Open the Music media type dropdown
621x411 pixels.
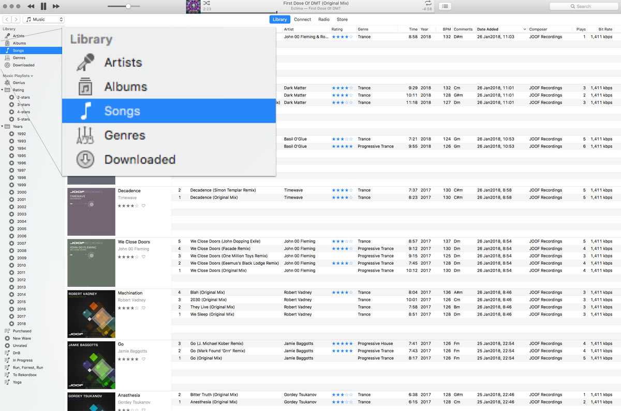tap(45, 20)
